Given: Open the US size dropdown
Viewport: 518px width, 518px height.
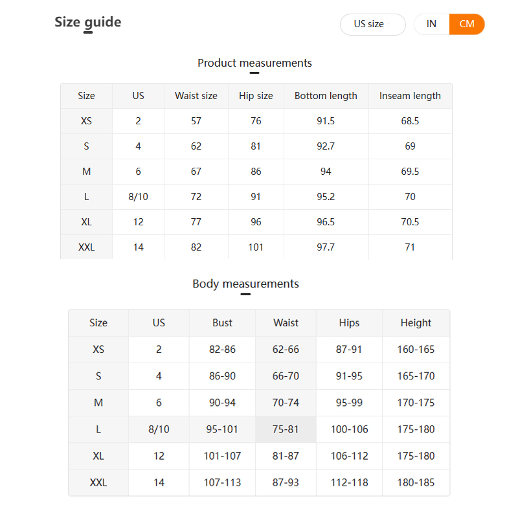Looking at the screenshot, I should [373, 24].
